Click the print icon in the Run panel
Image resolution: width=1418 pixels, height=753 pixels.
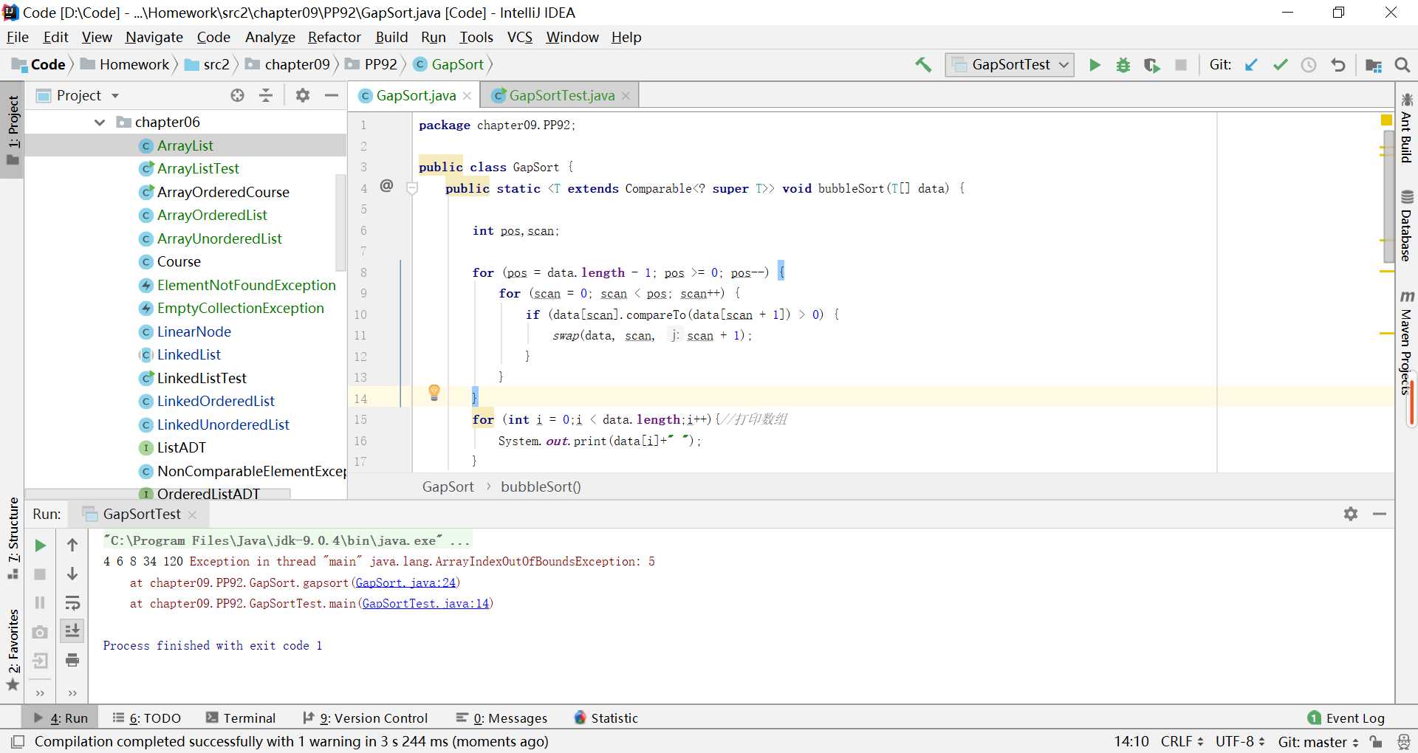click(72, 660)
